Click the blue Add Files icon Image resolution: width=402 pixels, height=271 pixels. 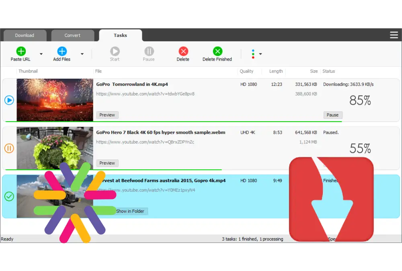tap(62, 51)
